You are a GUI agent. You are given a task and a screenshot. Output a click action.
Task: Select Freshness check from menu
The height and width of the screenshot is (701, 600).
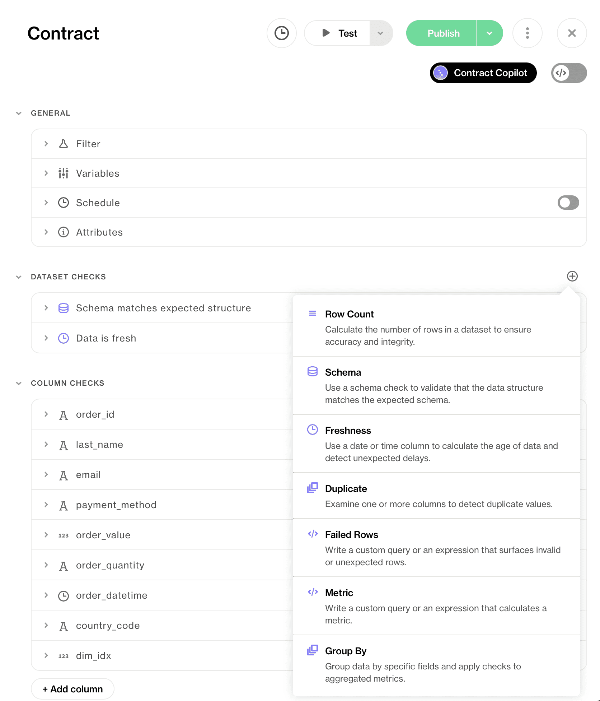pos(436,444)
